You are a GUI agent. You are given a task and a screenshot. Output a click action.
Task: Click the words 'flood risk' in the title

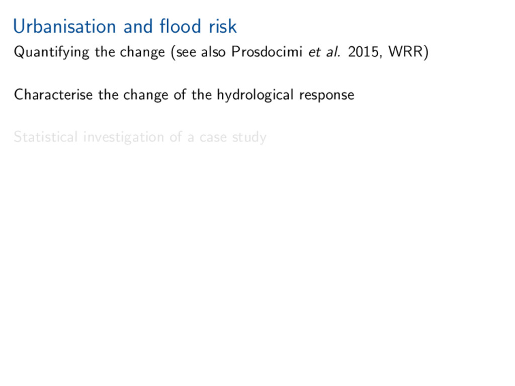(x=197, y=26)
